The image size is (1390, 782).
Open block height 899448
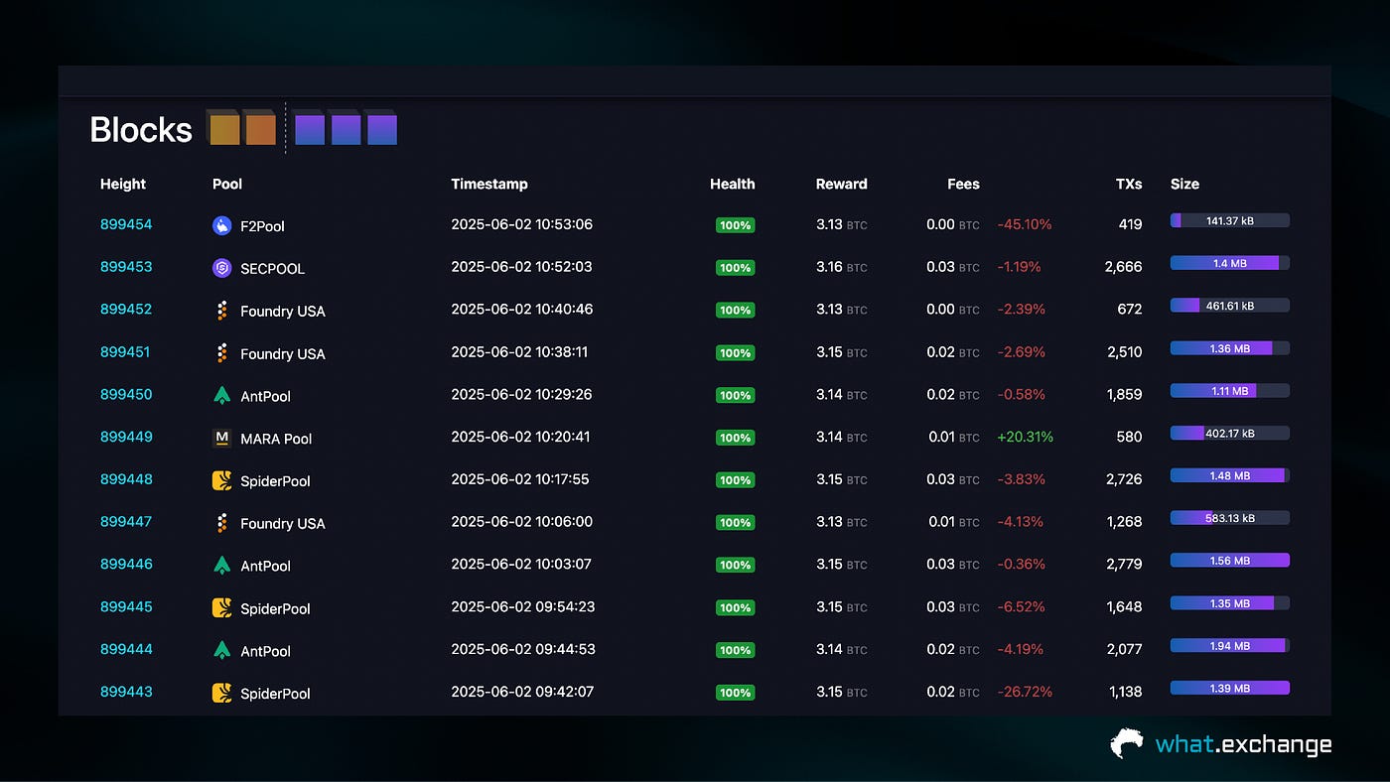[x=126, y=479]
